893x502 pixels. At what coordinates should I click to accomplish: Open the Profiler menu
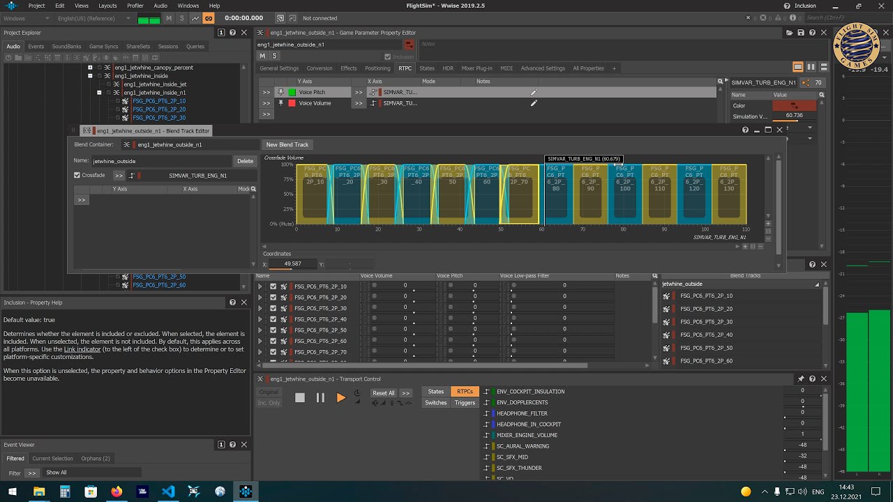(135, 6)
